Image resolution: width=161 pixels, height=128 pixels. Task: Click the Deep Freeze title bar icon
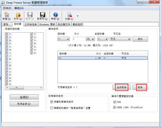point(3,3)
